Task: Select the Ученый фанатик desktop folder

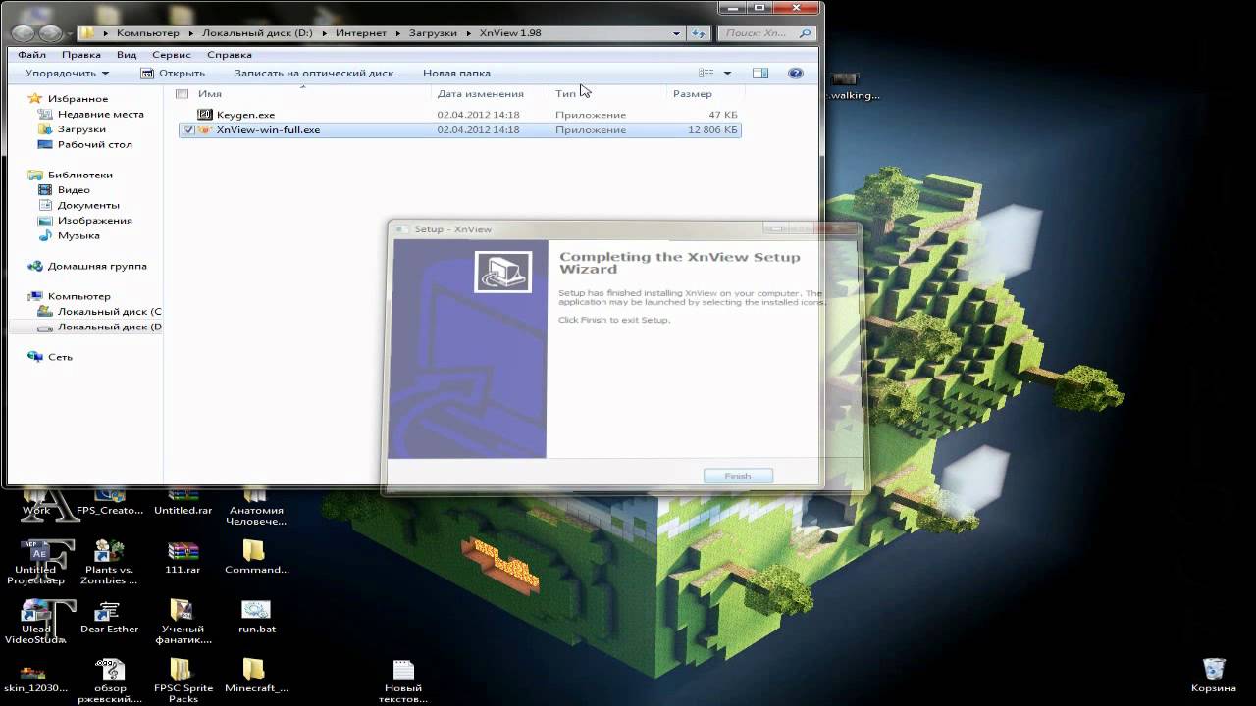Action: (183, 622)
